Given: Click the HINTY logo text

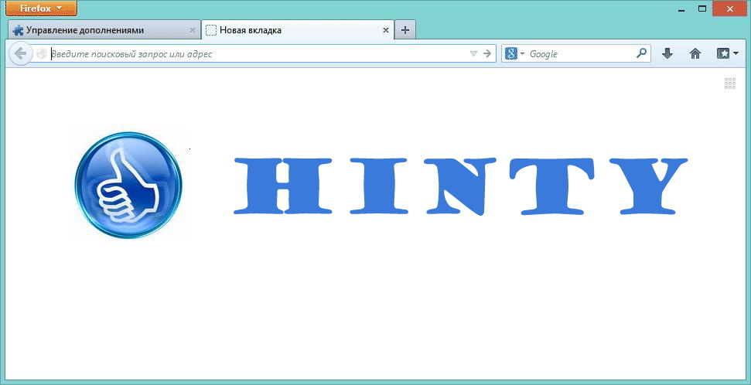Looking at the screenshot, I should click(461, 186).
